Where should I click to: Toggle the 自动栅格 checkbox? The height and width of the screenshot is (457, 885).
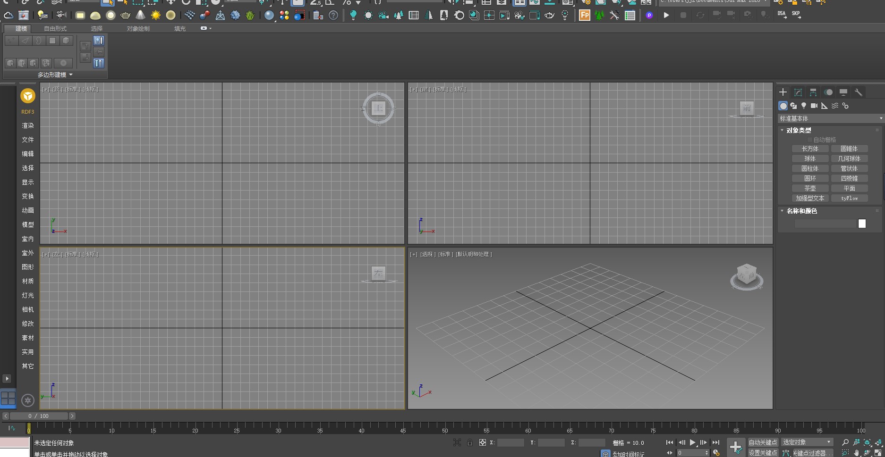click(x=810, y=140)
